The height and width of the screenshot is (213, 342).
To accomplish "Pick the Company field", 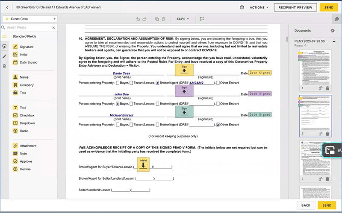I will tap(24, 85).
